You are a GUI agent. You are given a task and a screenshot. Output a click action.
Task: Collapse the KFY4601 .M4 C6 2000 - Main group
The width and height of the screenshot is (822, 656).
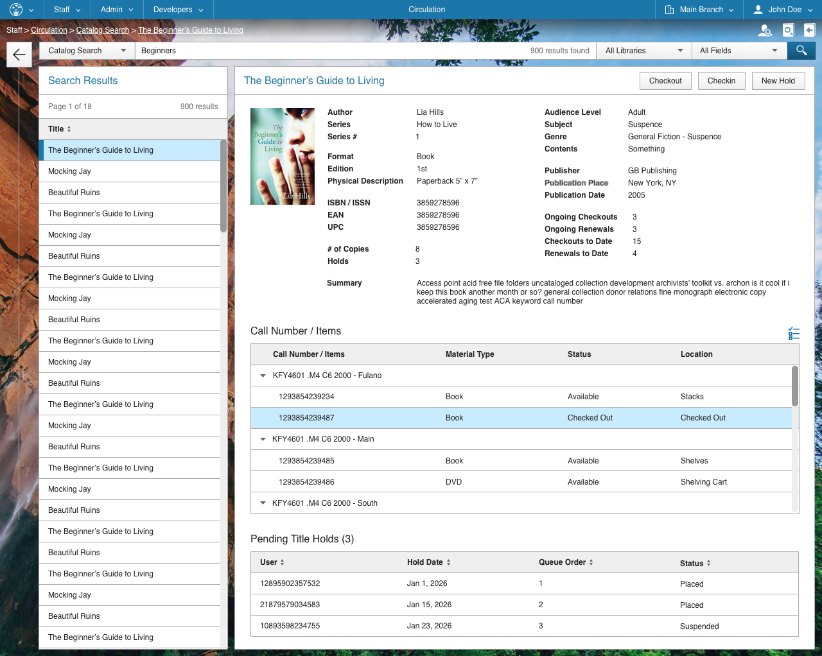pos(263,439)
